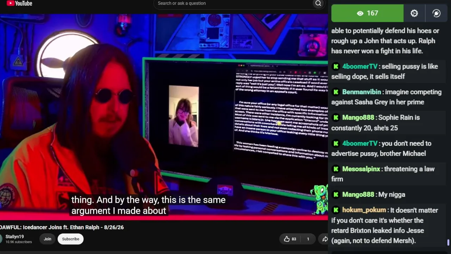Click the caption text 'argument I made about'

(118, 211)
